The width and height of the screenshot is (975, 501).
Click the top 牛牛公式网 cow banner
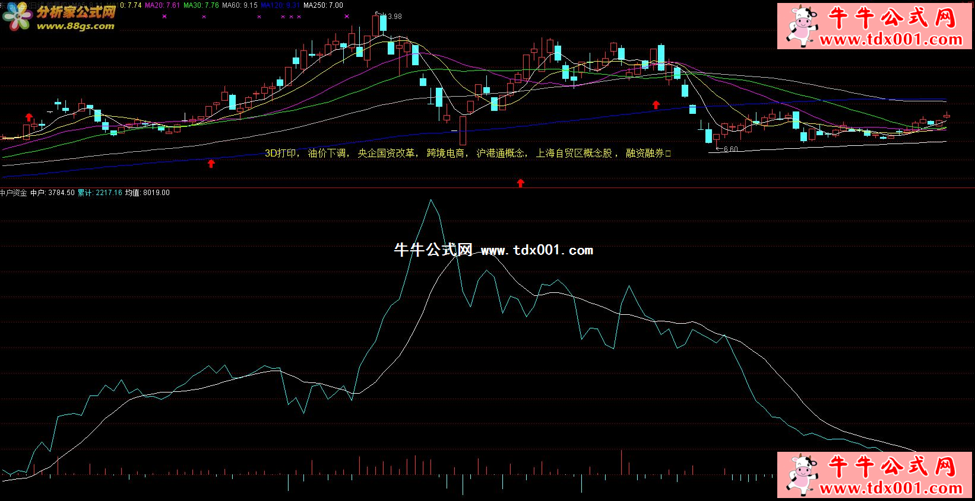pyautogui.click(x=874, y=26)
